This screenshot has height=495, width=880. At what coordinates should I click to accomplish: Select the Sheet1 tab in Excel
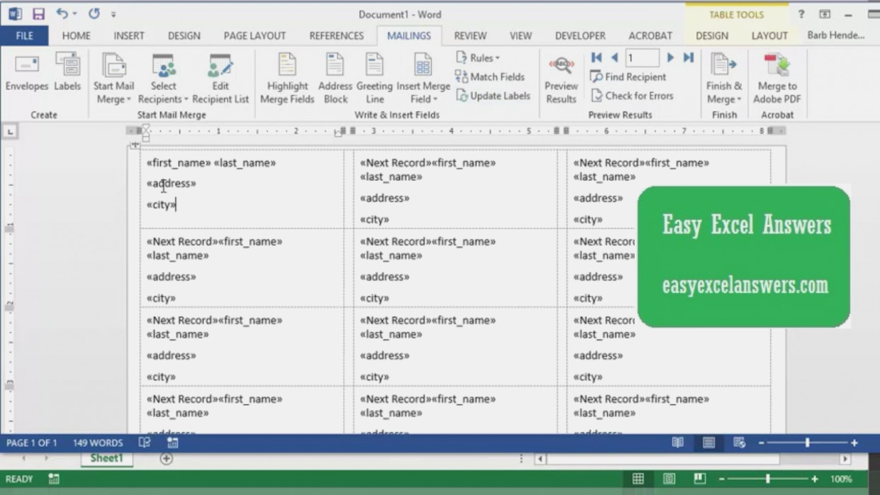(x=106, y=458)
